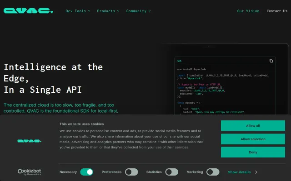The image size is (291, 181).
Task: Click the 'Preferences' cookie label text
Action: 111,172
